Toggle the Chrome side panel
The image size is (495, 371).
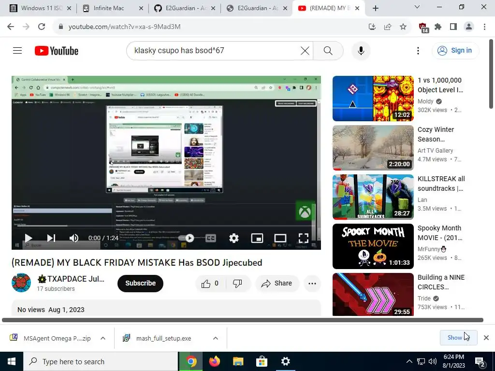tap(453, 27)
